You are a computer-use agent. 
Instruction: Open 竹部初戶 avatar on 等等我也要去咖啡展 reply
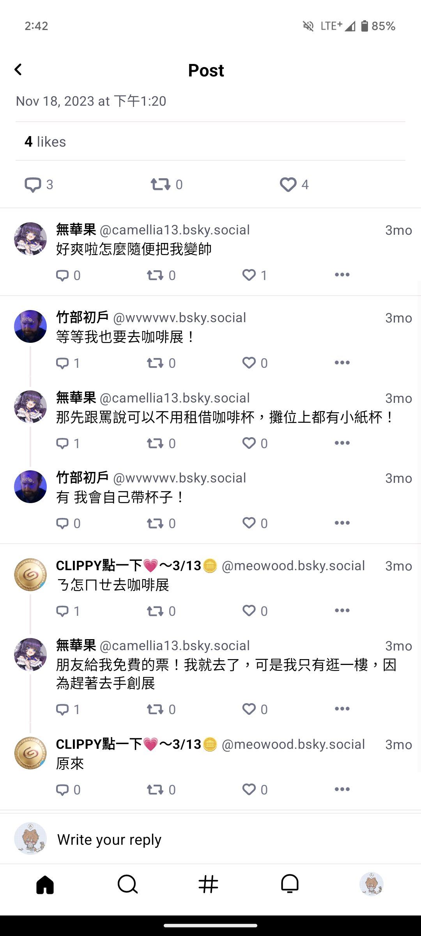tap(30, 326)
